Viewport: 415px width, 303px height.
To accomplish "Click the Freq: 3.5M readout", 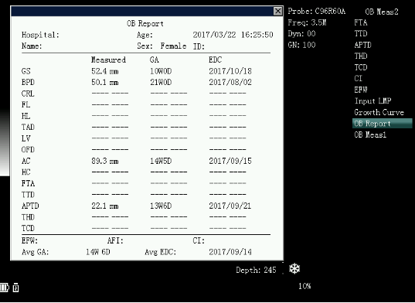I will pos(307,22).
